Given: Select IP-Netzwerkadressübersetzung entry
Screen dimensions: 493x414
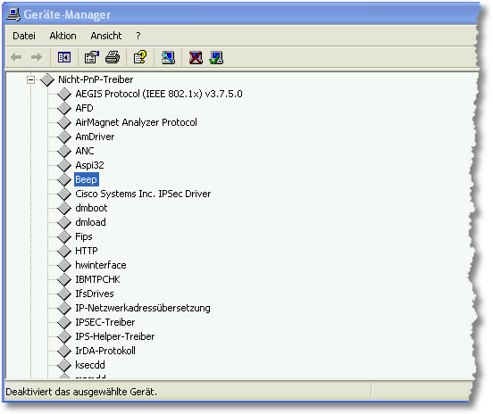Looking at the screenshot, I should click(143, 308).
